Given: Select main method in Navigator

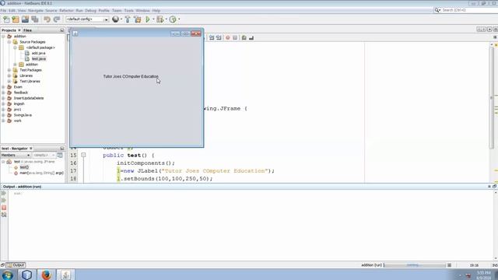Looking at the screenshot, I should click(41, 173).
